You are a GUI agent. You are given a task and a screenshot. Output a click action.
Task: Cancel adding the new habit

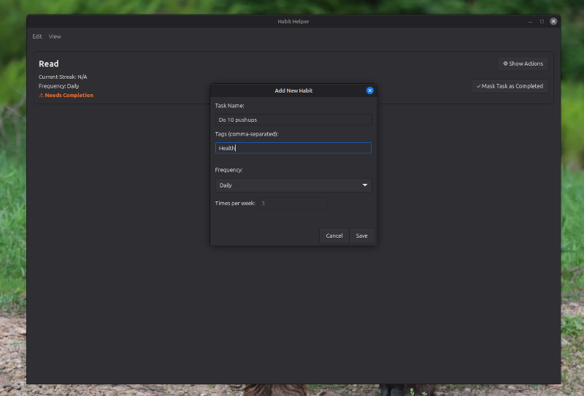[334, 236]
